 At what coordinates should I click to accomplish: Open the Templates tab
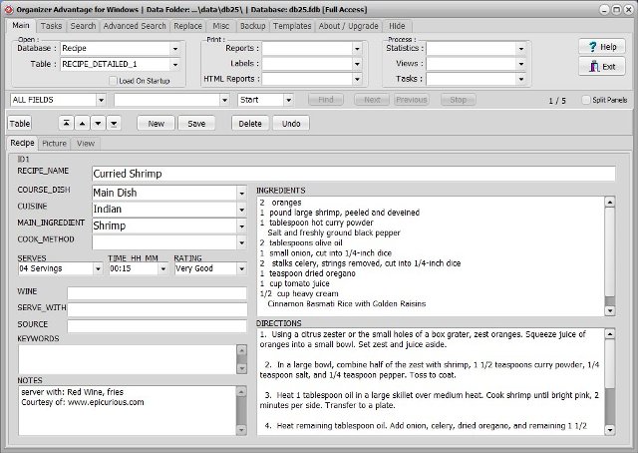[292, 26]
